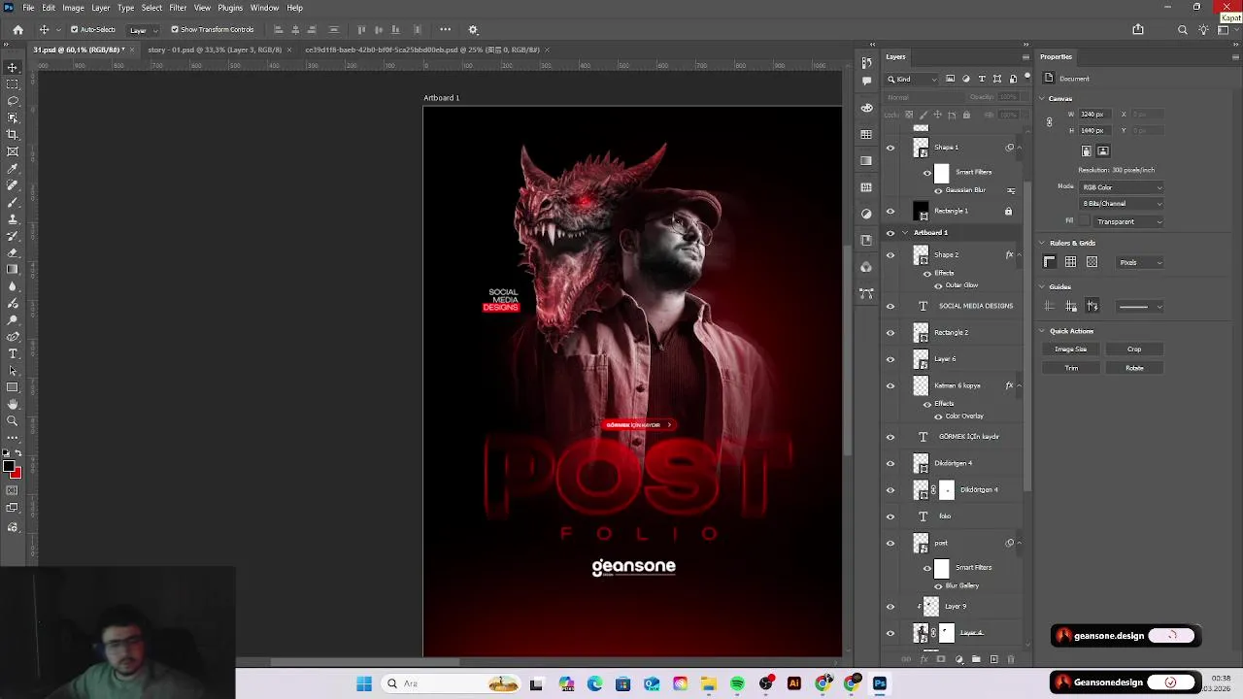Filter layers by type layers icon
The image size is (1243, 699).
(982, 79)
